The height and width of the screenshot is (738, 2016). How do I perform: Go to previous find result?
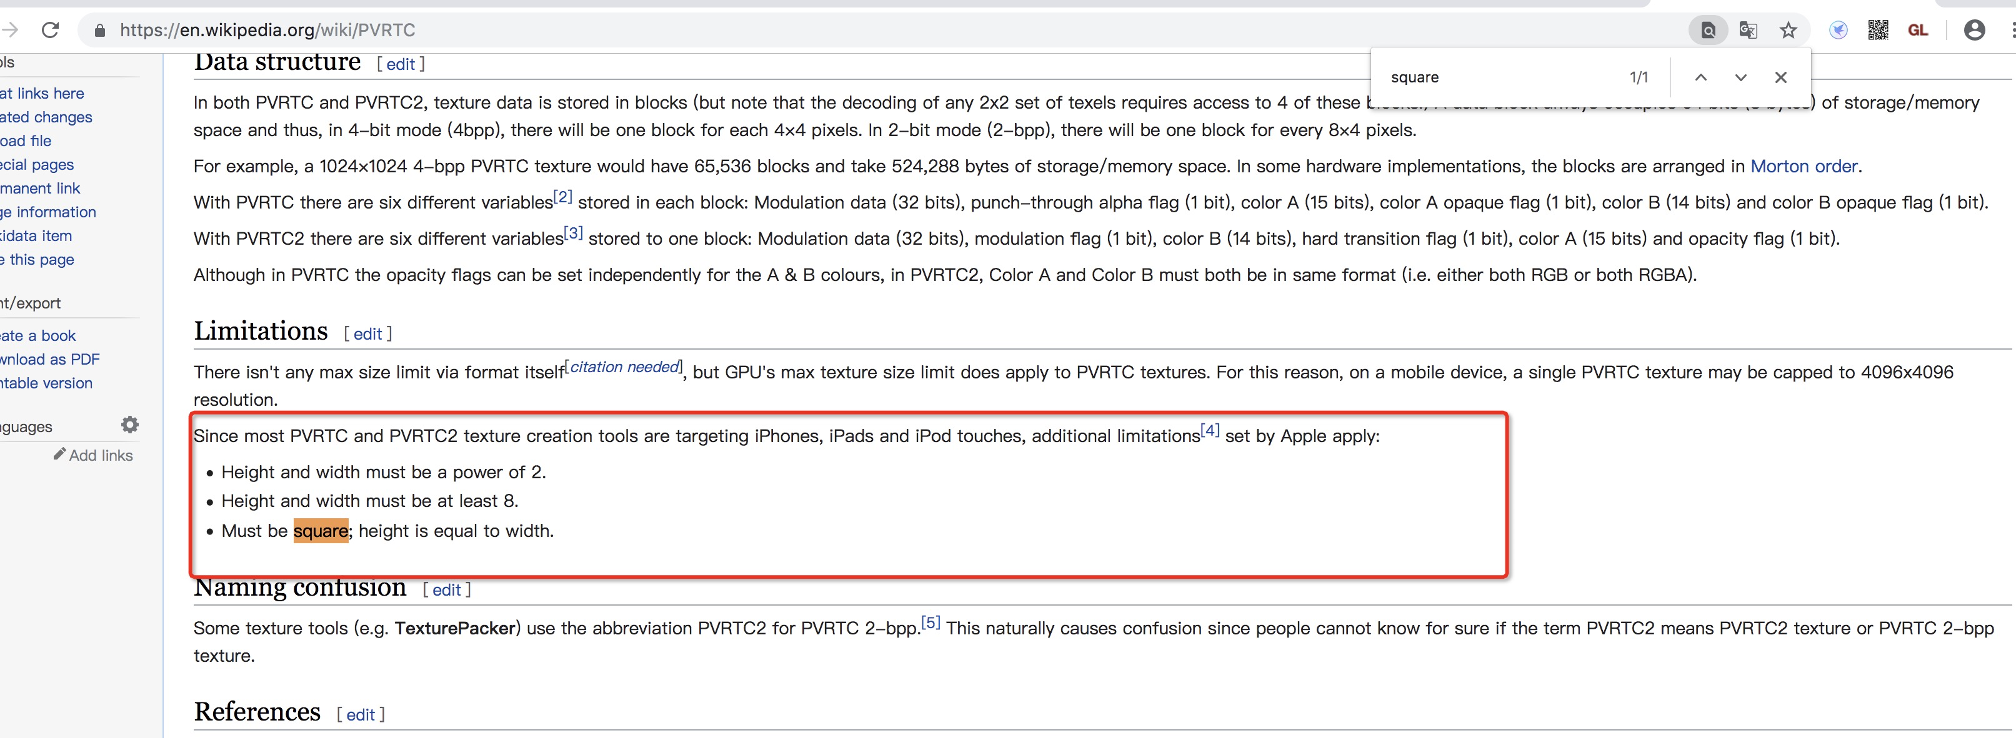1700,77
